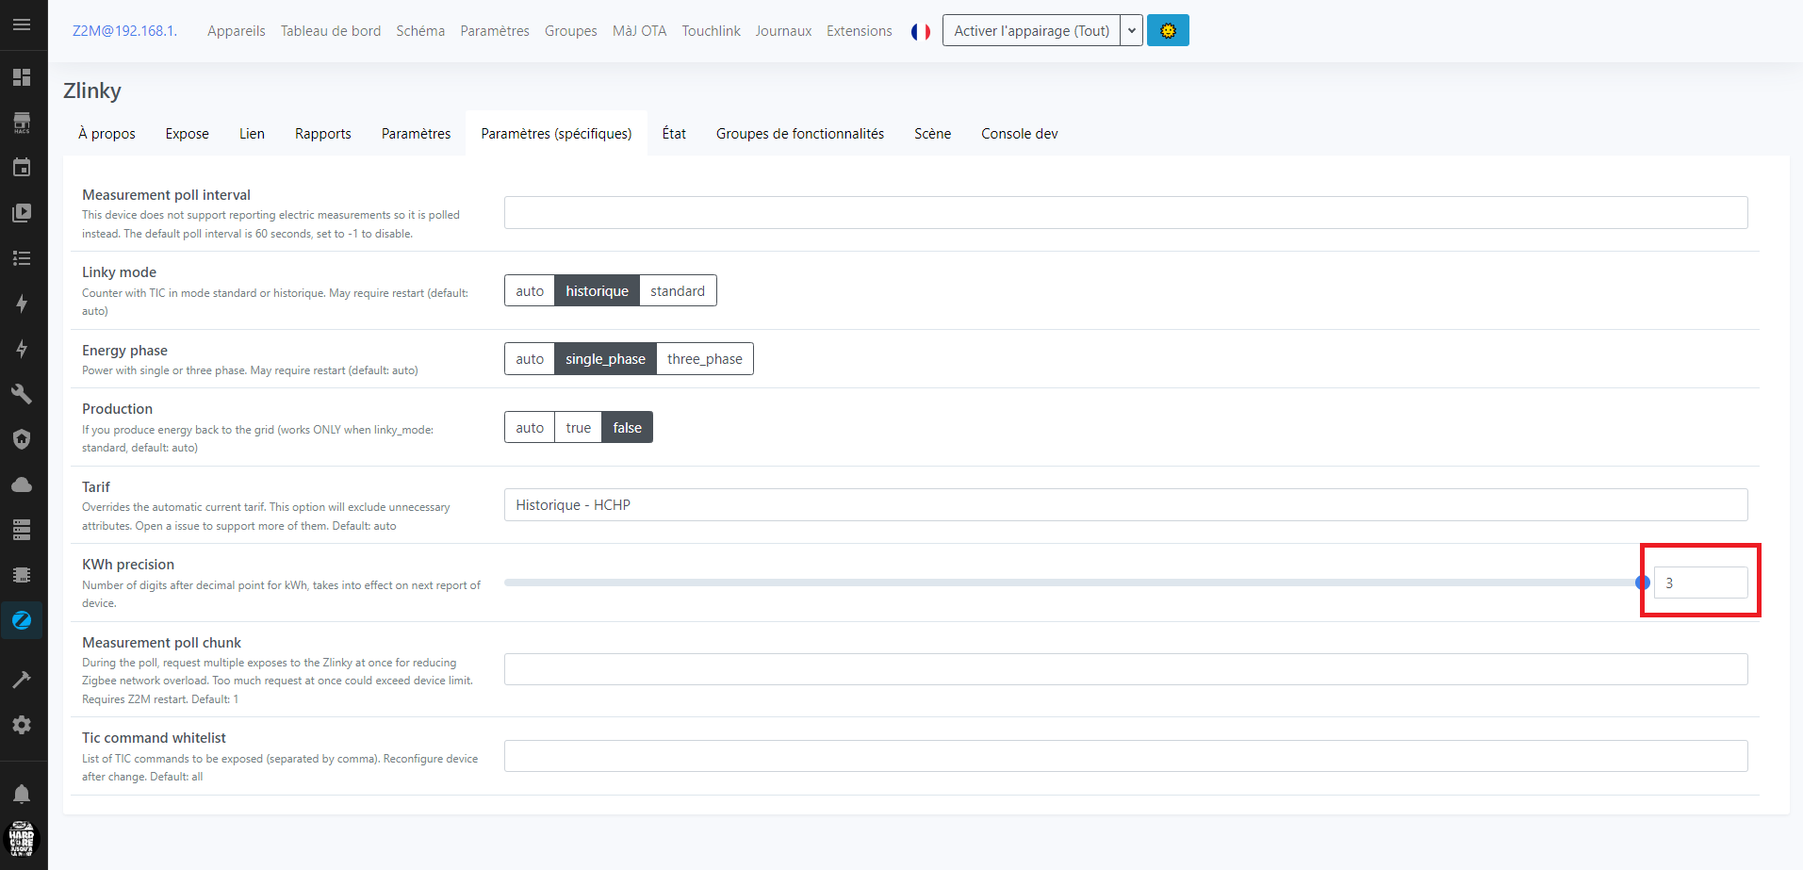
Task: Set Energy phase to three_phase
Action: pos(705,359)
